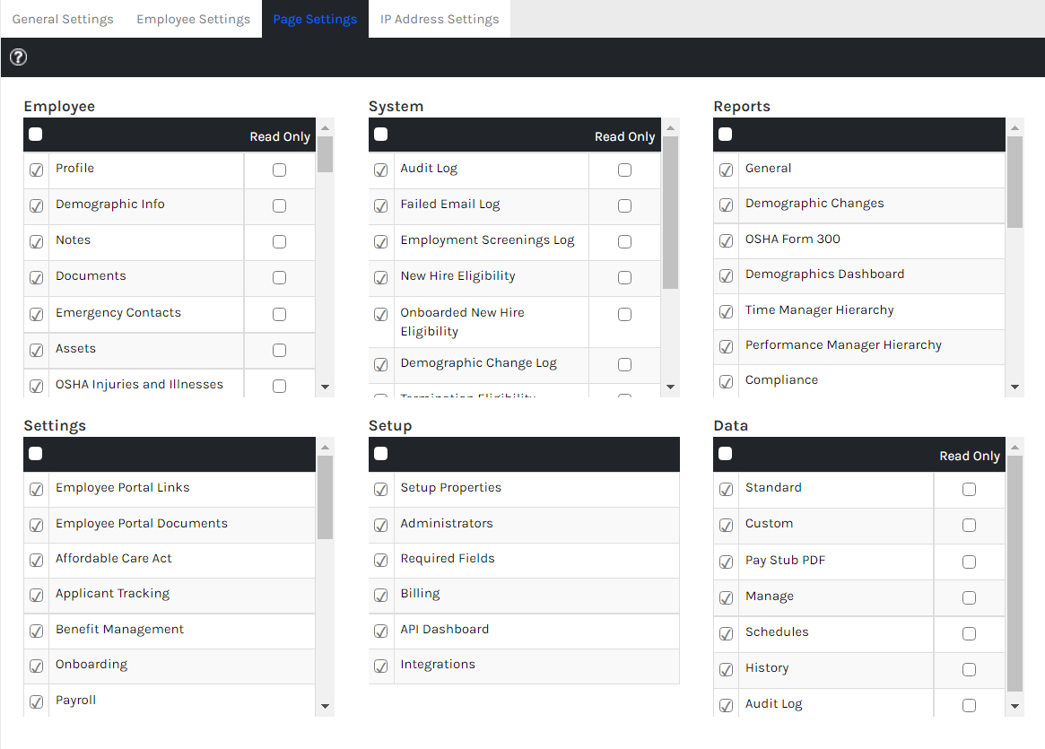Viewport: 1045px width, 749px height.
Task: Toggle select-all checkbox in Setup header
Action: [381, 454]
